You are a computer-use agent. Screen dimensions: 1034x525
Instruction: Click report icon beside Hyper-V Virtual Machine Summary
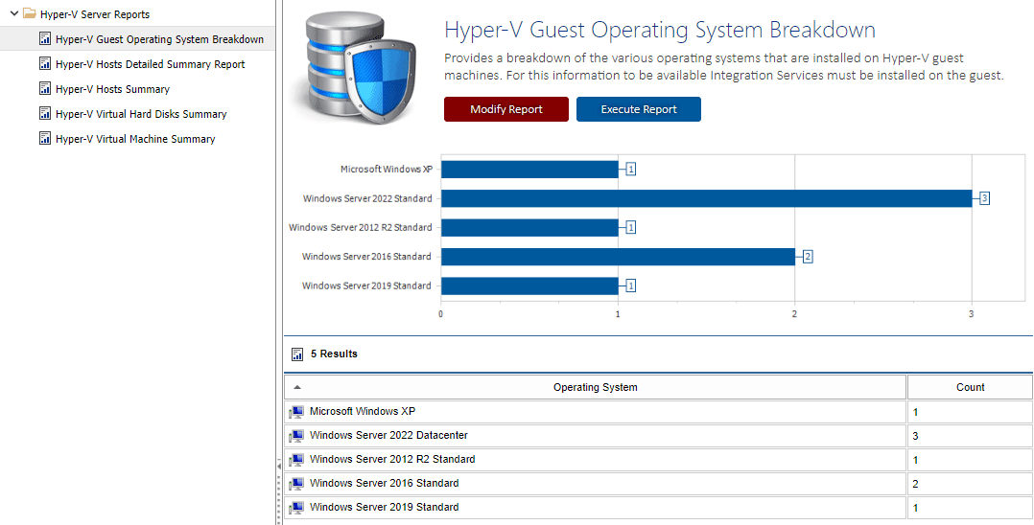point(45,138)
